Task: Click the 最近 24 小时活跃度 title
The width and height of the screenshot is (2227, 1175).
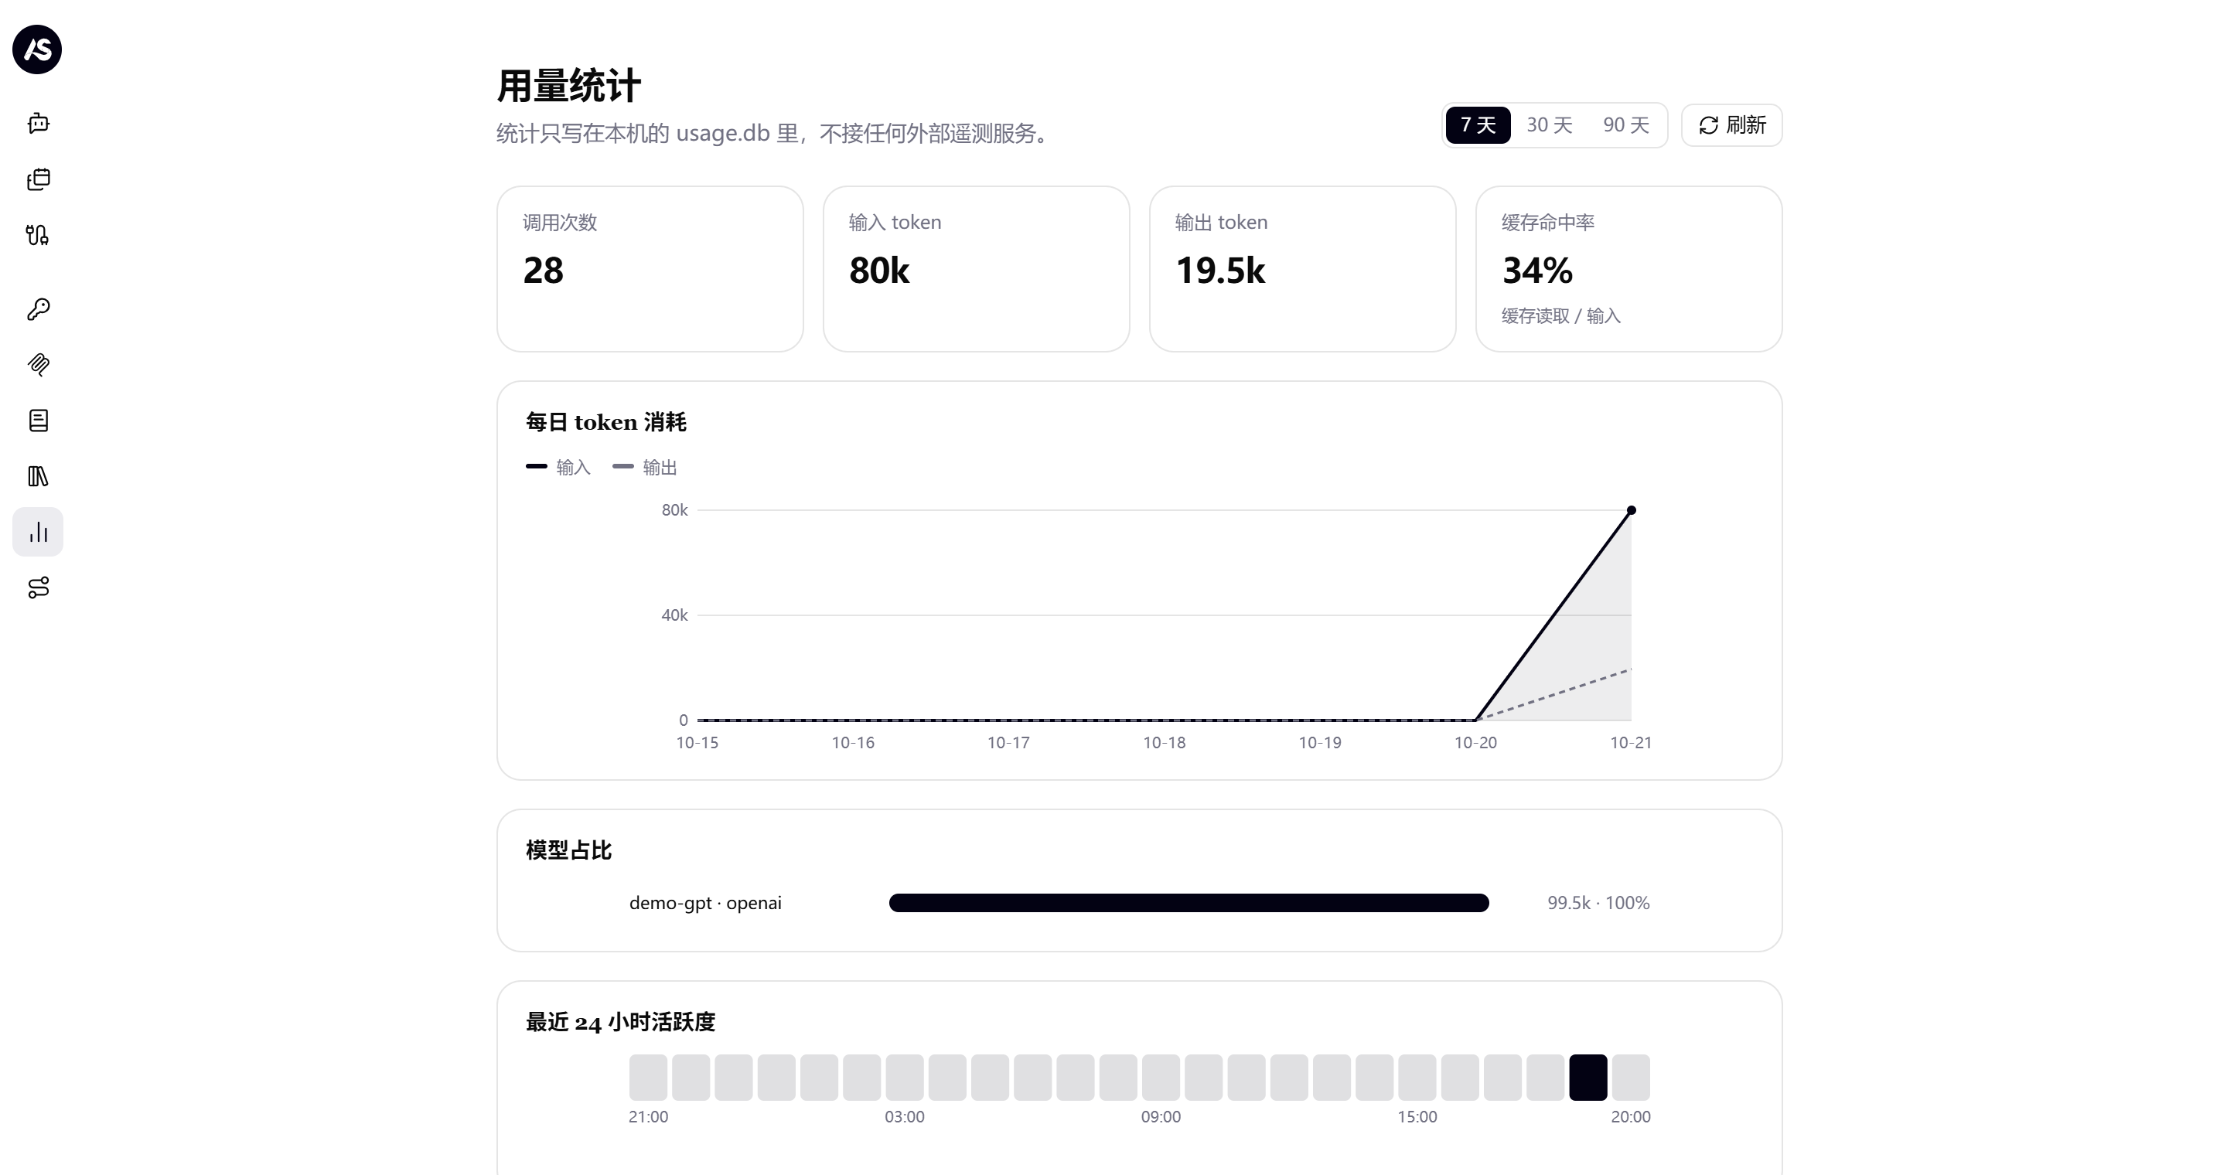Action: click(621, 1022)
